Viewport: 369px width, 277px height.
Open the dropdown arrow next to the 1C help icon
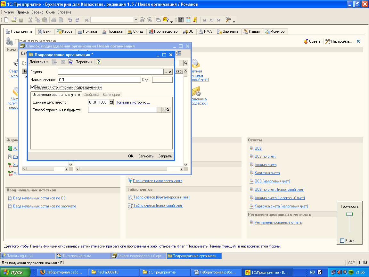(171, 22)
